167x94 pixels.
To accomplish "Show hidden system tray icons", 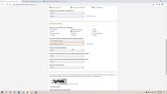I will pos(144,92).
